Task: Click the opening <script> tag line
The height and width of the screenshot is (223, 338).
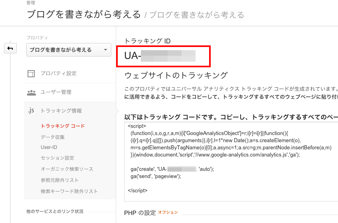Action: coord(137,126)
